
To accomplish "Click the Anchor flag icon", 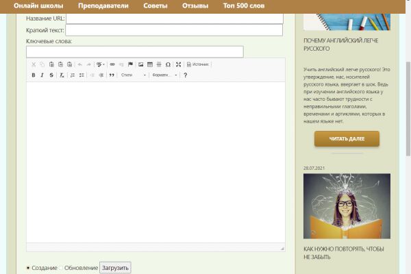I will (x=130, y=64).
